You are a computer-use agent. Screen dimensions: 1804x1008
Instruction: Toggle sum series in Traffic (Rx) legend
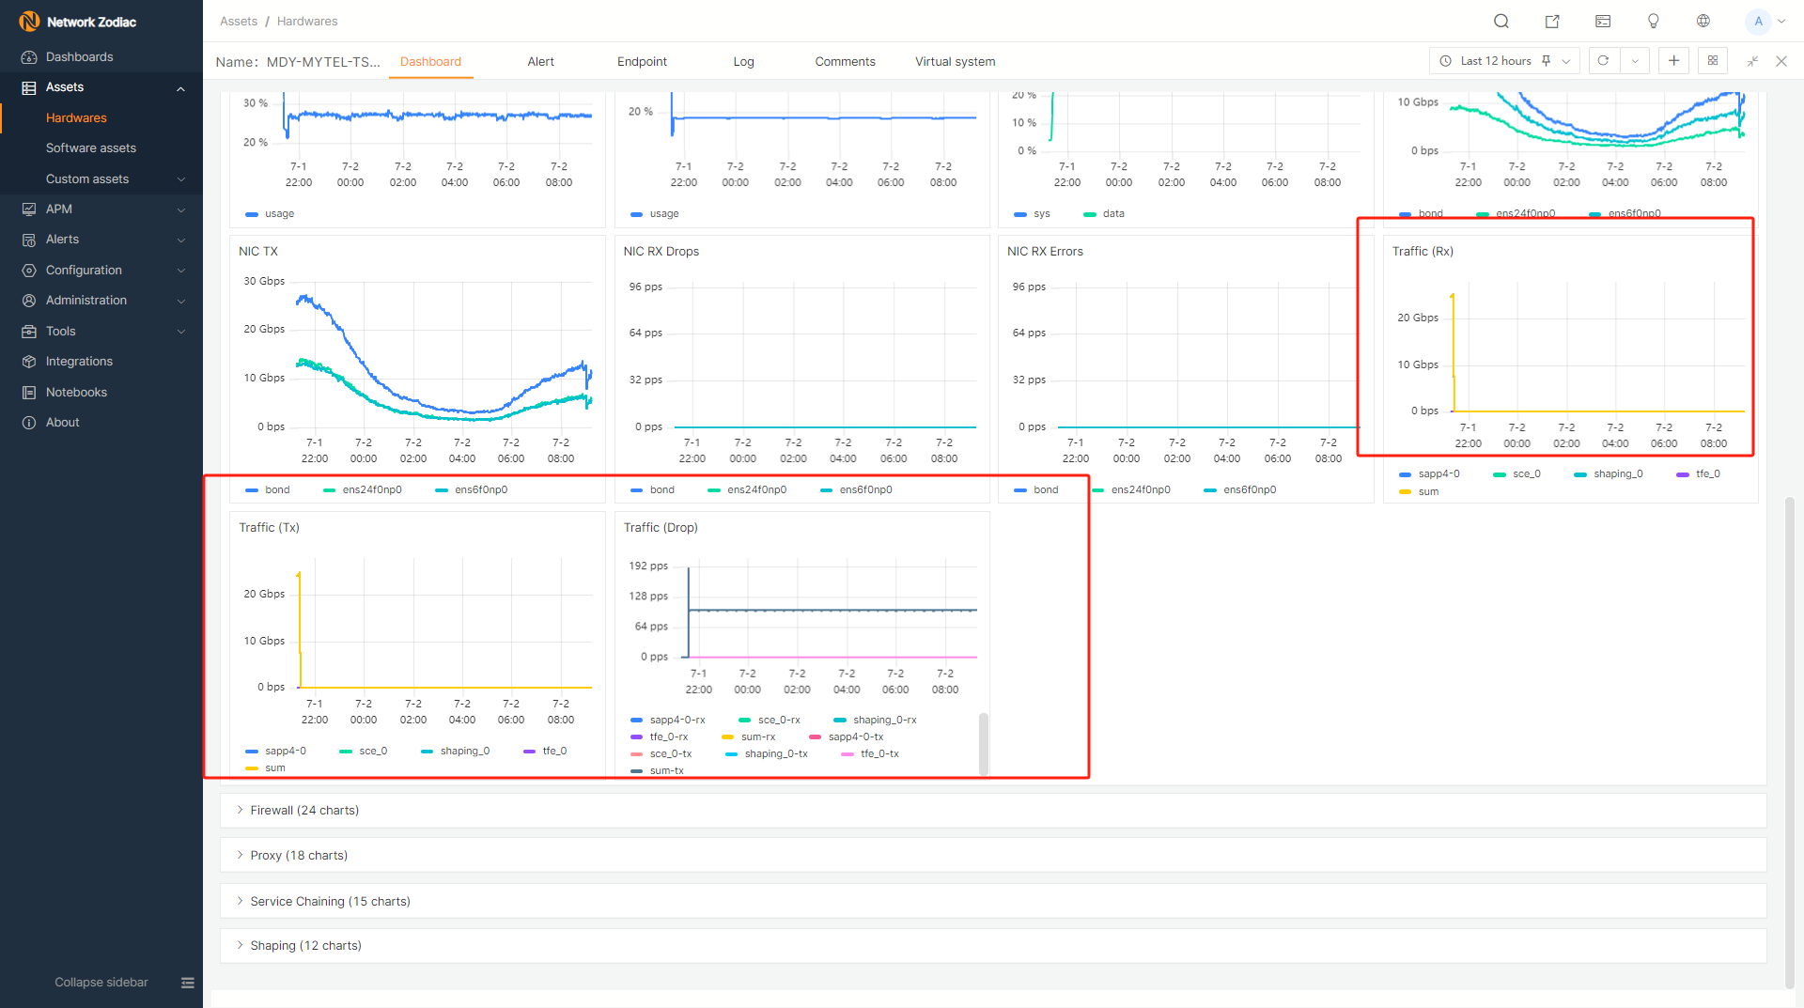click(x=1419, y=492)
